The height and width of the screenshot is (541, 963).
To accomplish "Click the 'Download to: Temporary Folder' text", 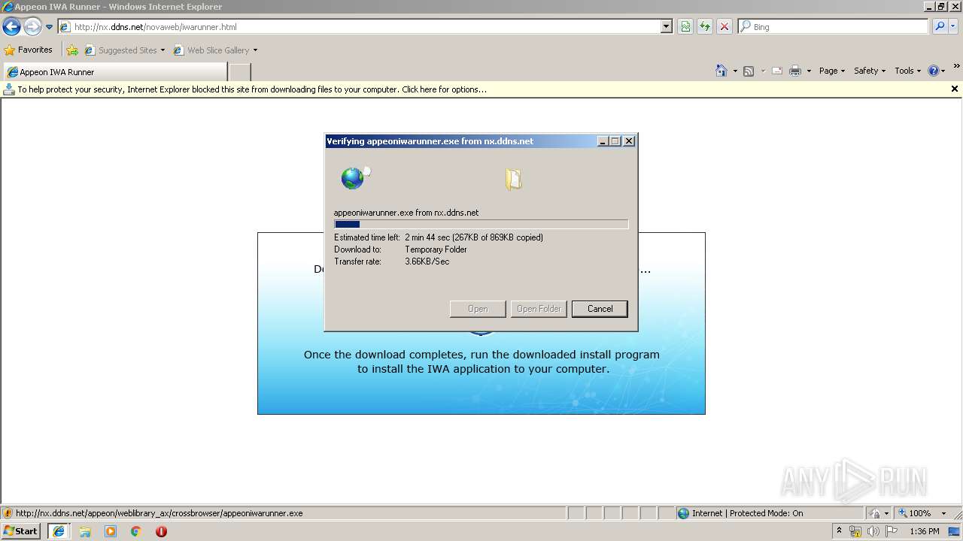I will [x=401, y=249].
